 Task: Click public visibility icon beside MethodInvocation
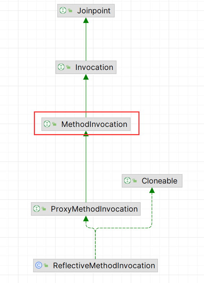54,124
